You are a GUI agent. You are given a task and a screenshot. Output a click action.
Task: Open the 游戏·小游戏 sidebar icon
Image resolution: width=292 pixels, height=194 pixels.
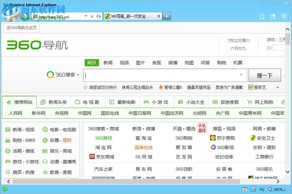click(x=8, y=162)
